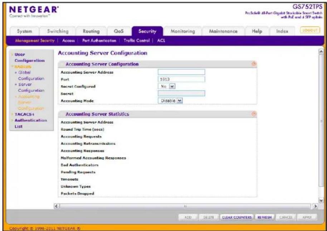Click the Pending Requests label
The image size is (327, 231).
point(78,172)
